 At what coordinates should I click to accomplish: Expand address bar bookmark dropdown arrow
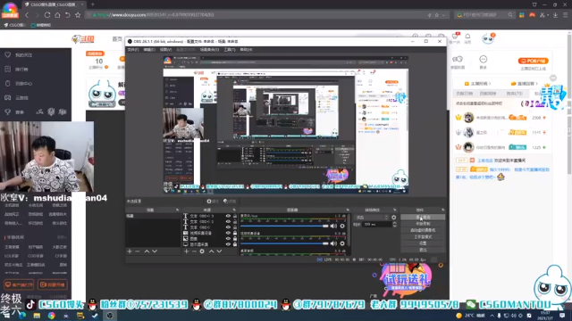[443, 15]
